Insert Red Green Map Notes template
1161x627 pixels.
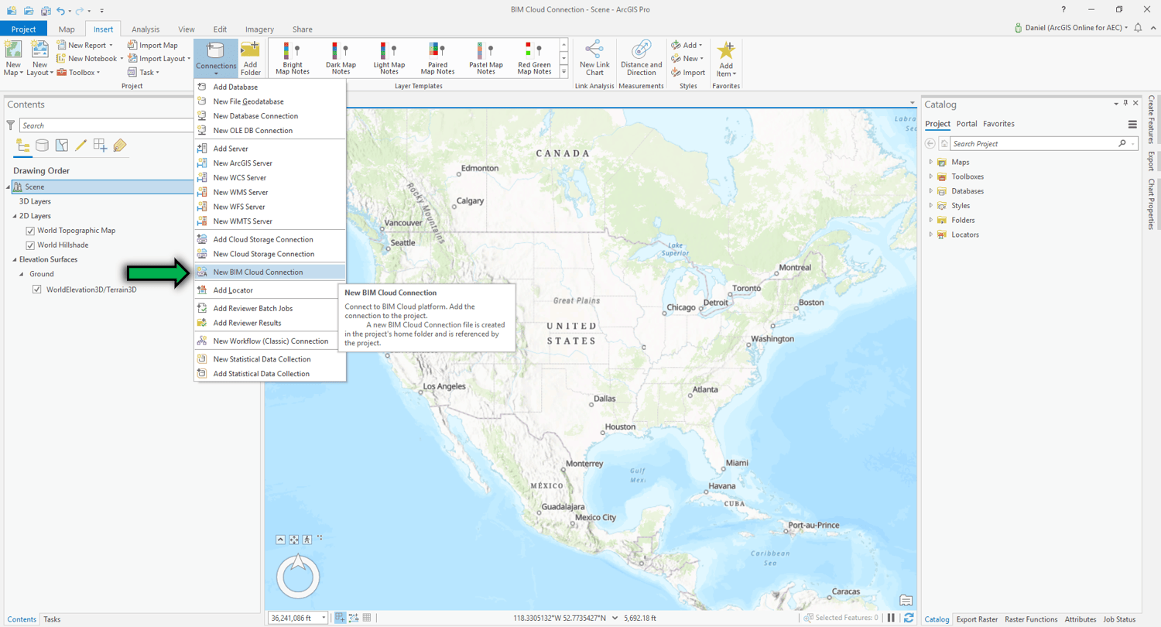pyautogui.click(x=535, y=58)
